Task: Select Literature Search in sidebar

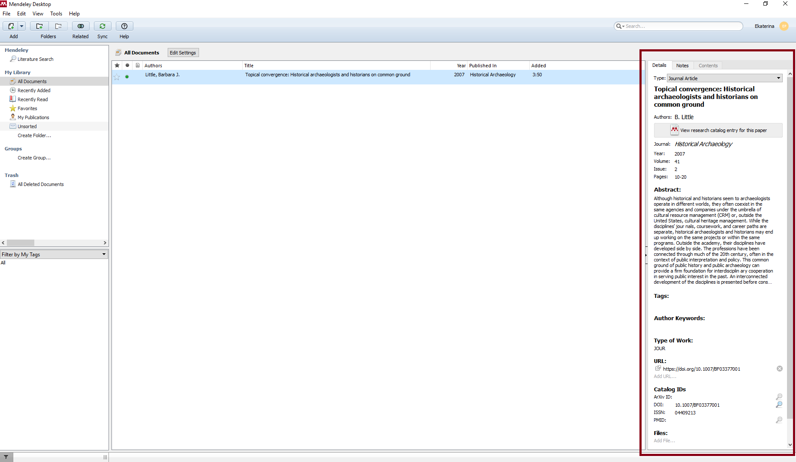Action: pyautogui.click(x=35, y=59)
